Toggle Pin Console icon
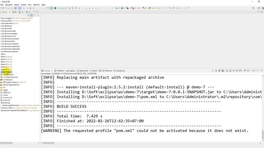The image size is (264, 148). coord(245,71)
